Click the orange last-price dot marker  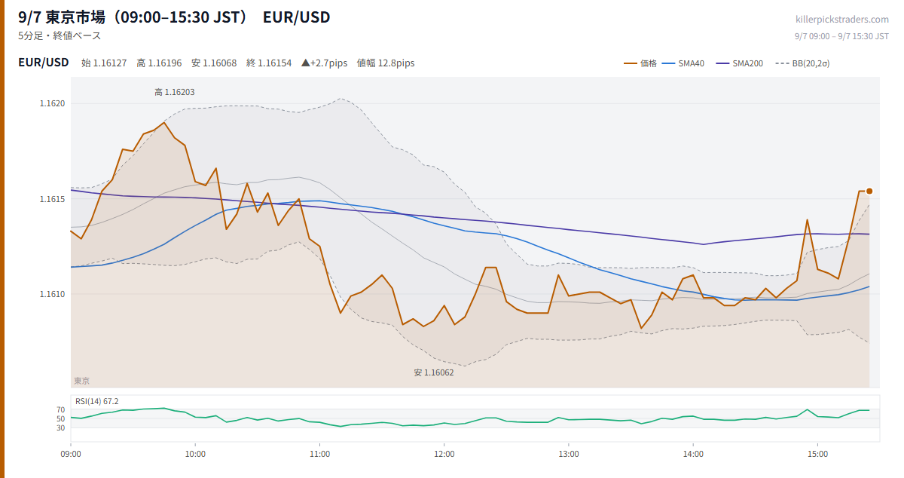869,192
